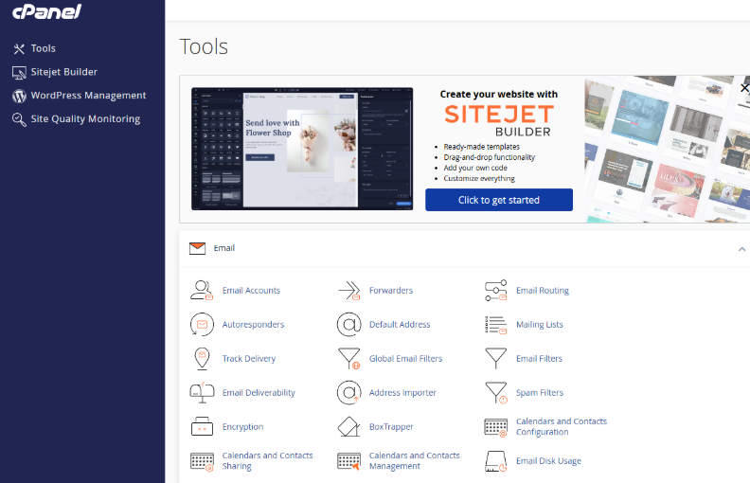Viewport: 750px width, 483px height.
Task: Close the Sitejet Builder banner
Action: [744, 87]
